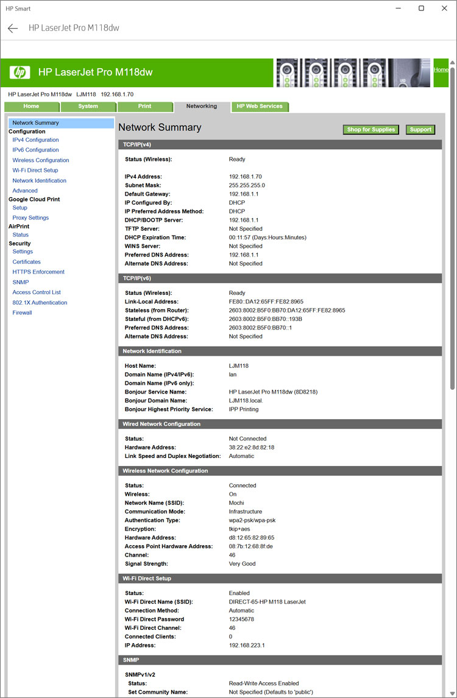Open Access Control List
Image resolution: width=457 pixels, height=698 pixels.
37,292
